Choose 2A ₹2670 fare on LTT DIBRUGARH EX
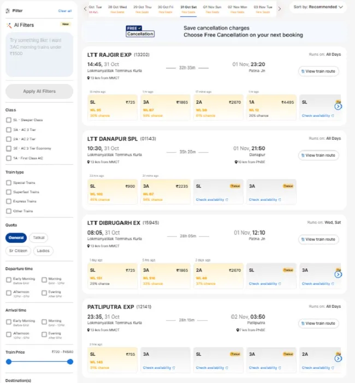Image resolution: width=355 pixels, height=383 pixels. click(x=218, y=276)
